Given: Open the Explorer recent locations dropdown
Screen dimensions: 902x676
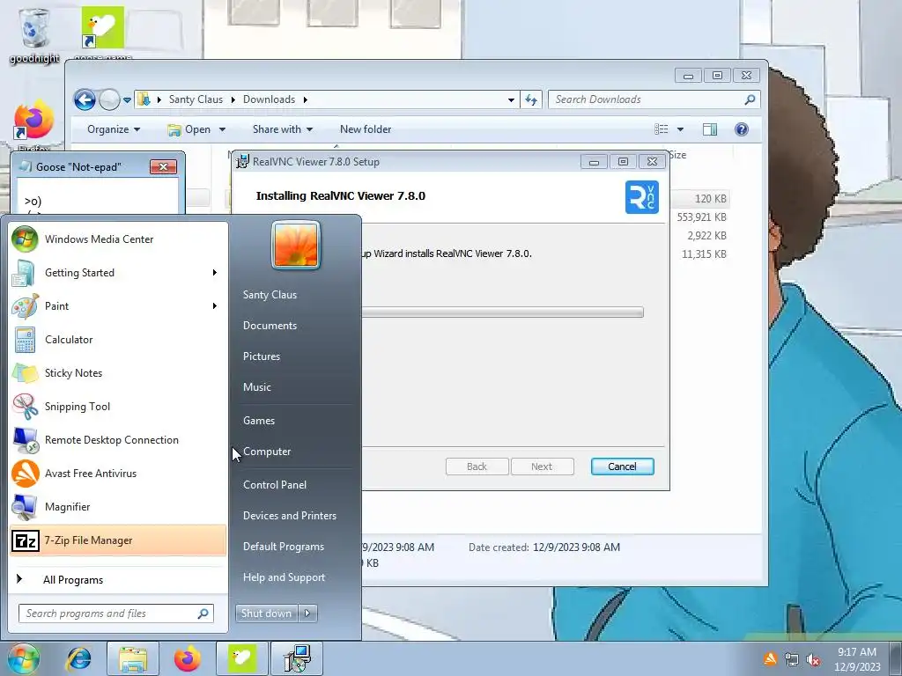Looking at the screenshot, I should [x=127, y=100].
